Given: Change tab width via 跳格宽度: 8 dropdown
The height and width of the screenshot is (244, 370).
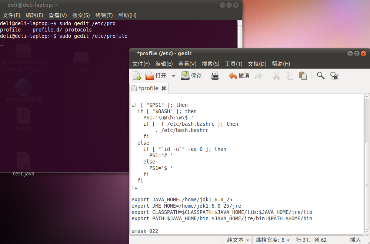Looking at the screenshot, I should coord(272,240).
